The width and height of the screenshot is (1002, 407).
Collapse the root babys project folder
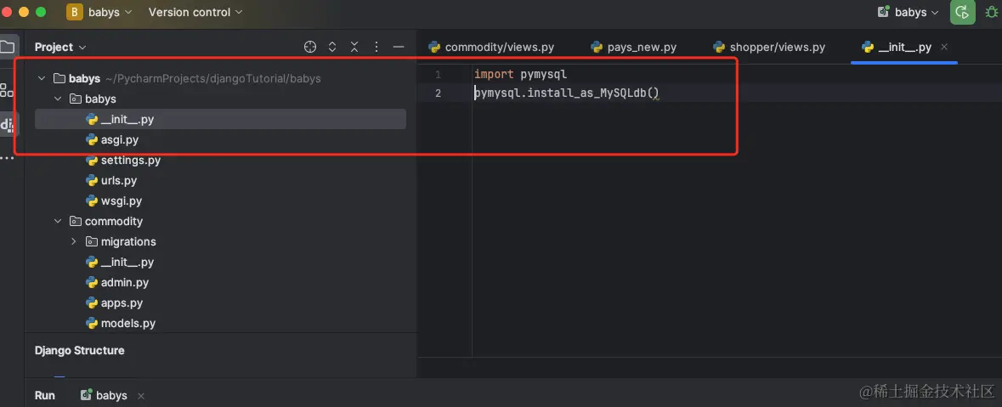click(x=42, y=78)
